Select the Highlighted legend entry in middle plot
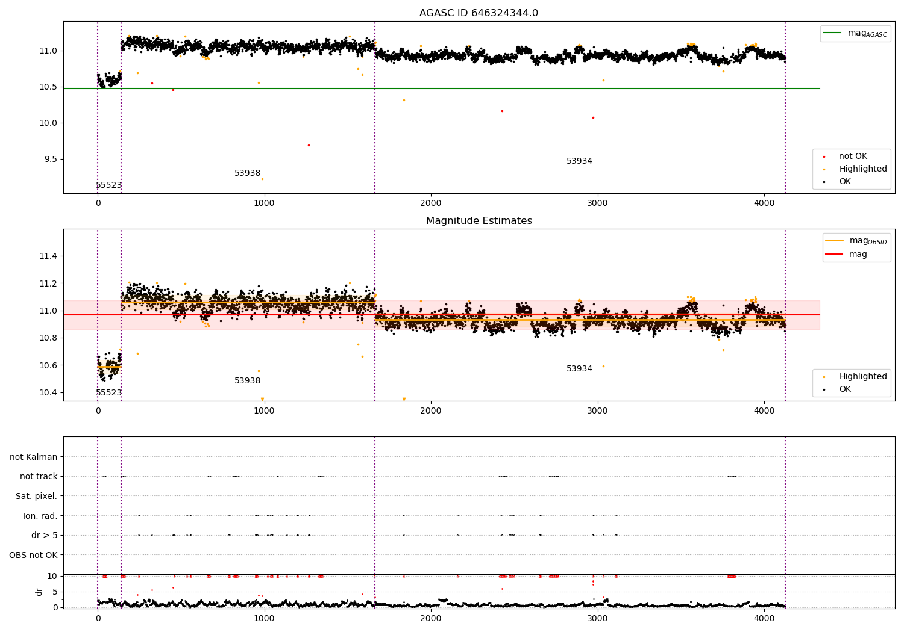The width and height of the screenshot is (904, 632). point(863,377)
